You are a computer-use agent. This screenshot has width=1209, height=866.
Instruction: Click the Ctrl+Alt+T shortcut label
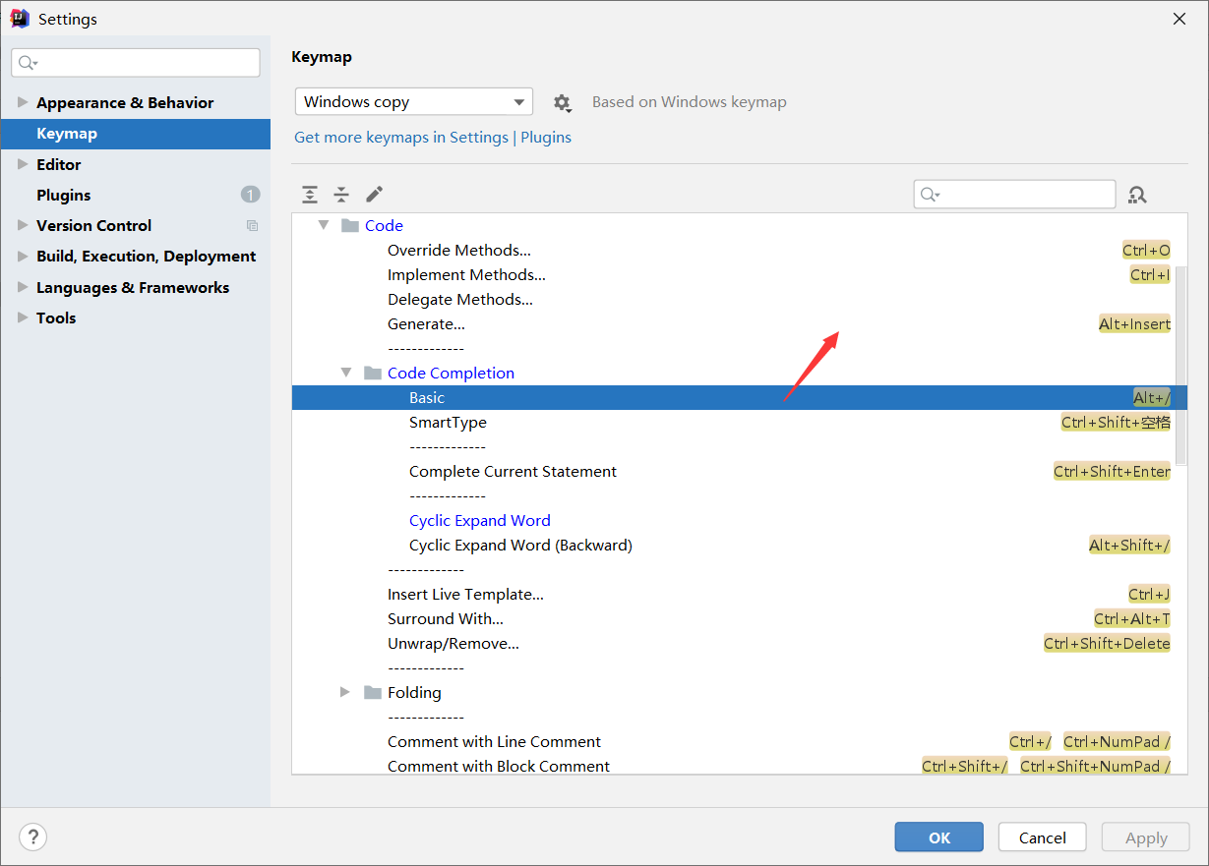1132,618
